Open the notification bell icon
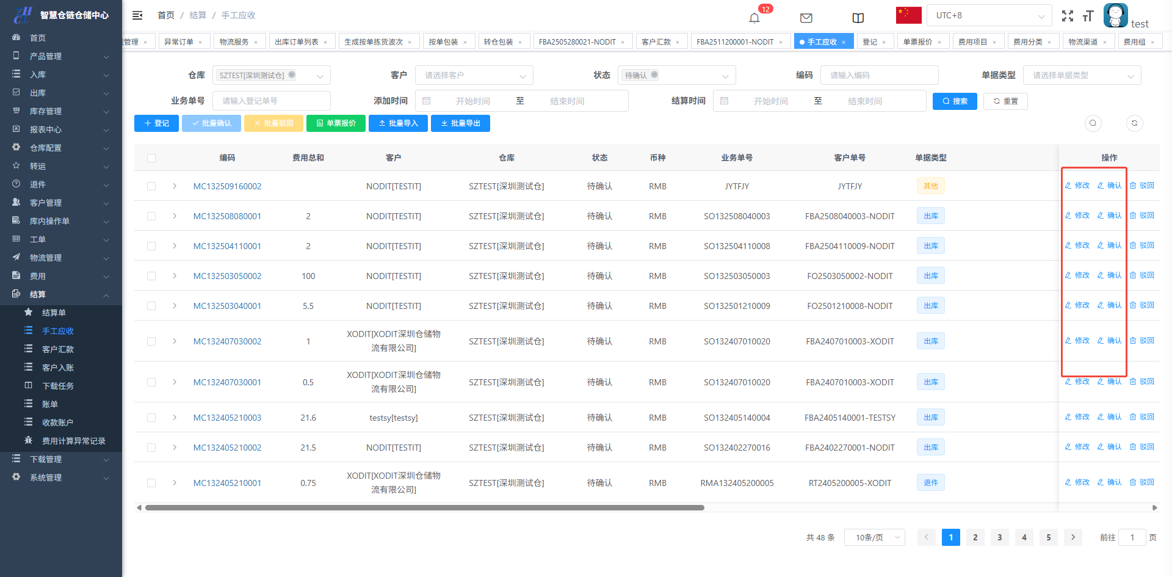This screenshot has width=1172, height=577. coord(754,18)
